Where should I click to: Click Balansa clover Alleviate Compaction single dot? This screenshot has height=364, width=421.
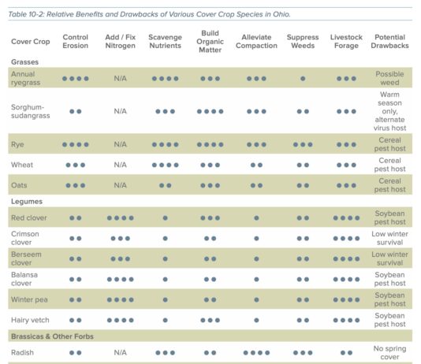(x=256, y=279)
